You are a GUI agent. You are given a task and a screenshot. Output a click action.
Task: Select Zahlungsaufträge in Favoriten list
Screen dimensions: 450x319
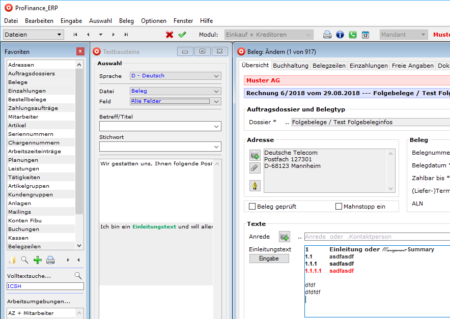pos(33,108)
